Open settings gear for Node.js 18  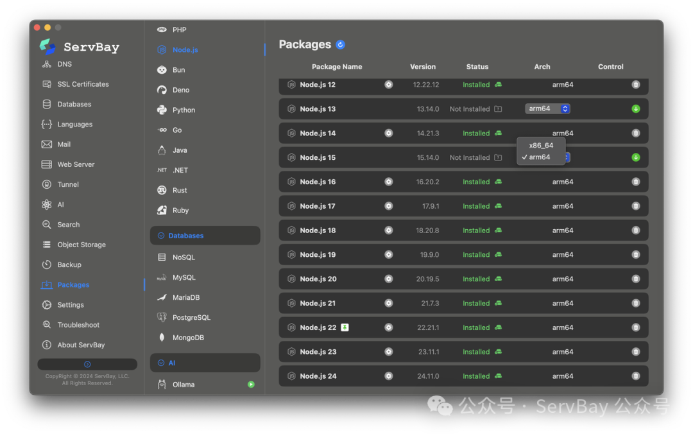[388, 230]
